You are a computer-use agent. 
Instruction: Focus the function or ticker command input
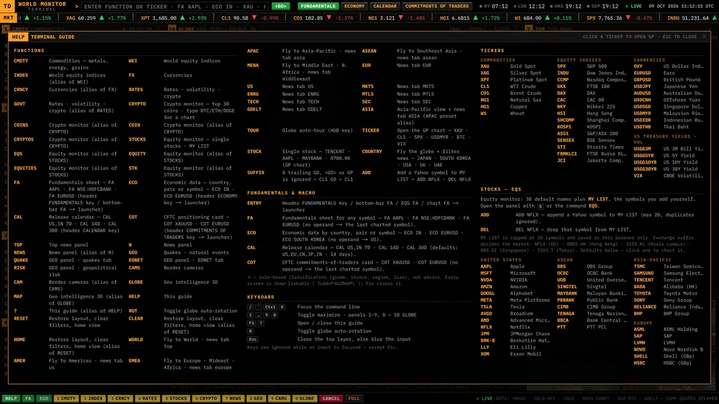(175, 7)
